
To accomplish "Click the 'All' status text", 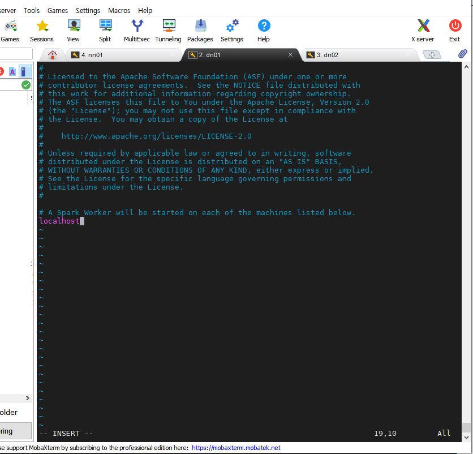I will coord(444,433).
